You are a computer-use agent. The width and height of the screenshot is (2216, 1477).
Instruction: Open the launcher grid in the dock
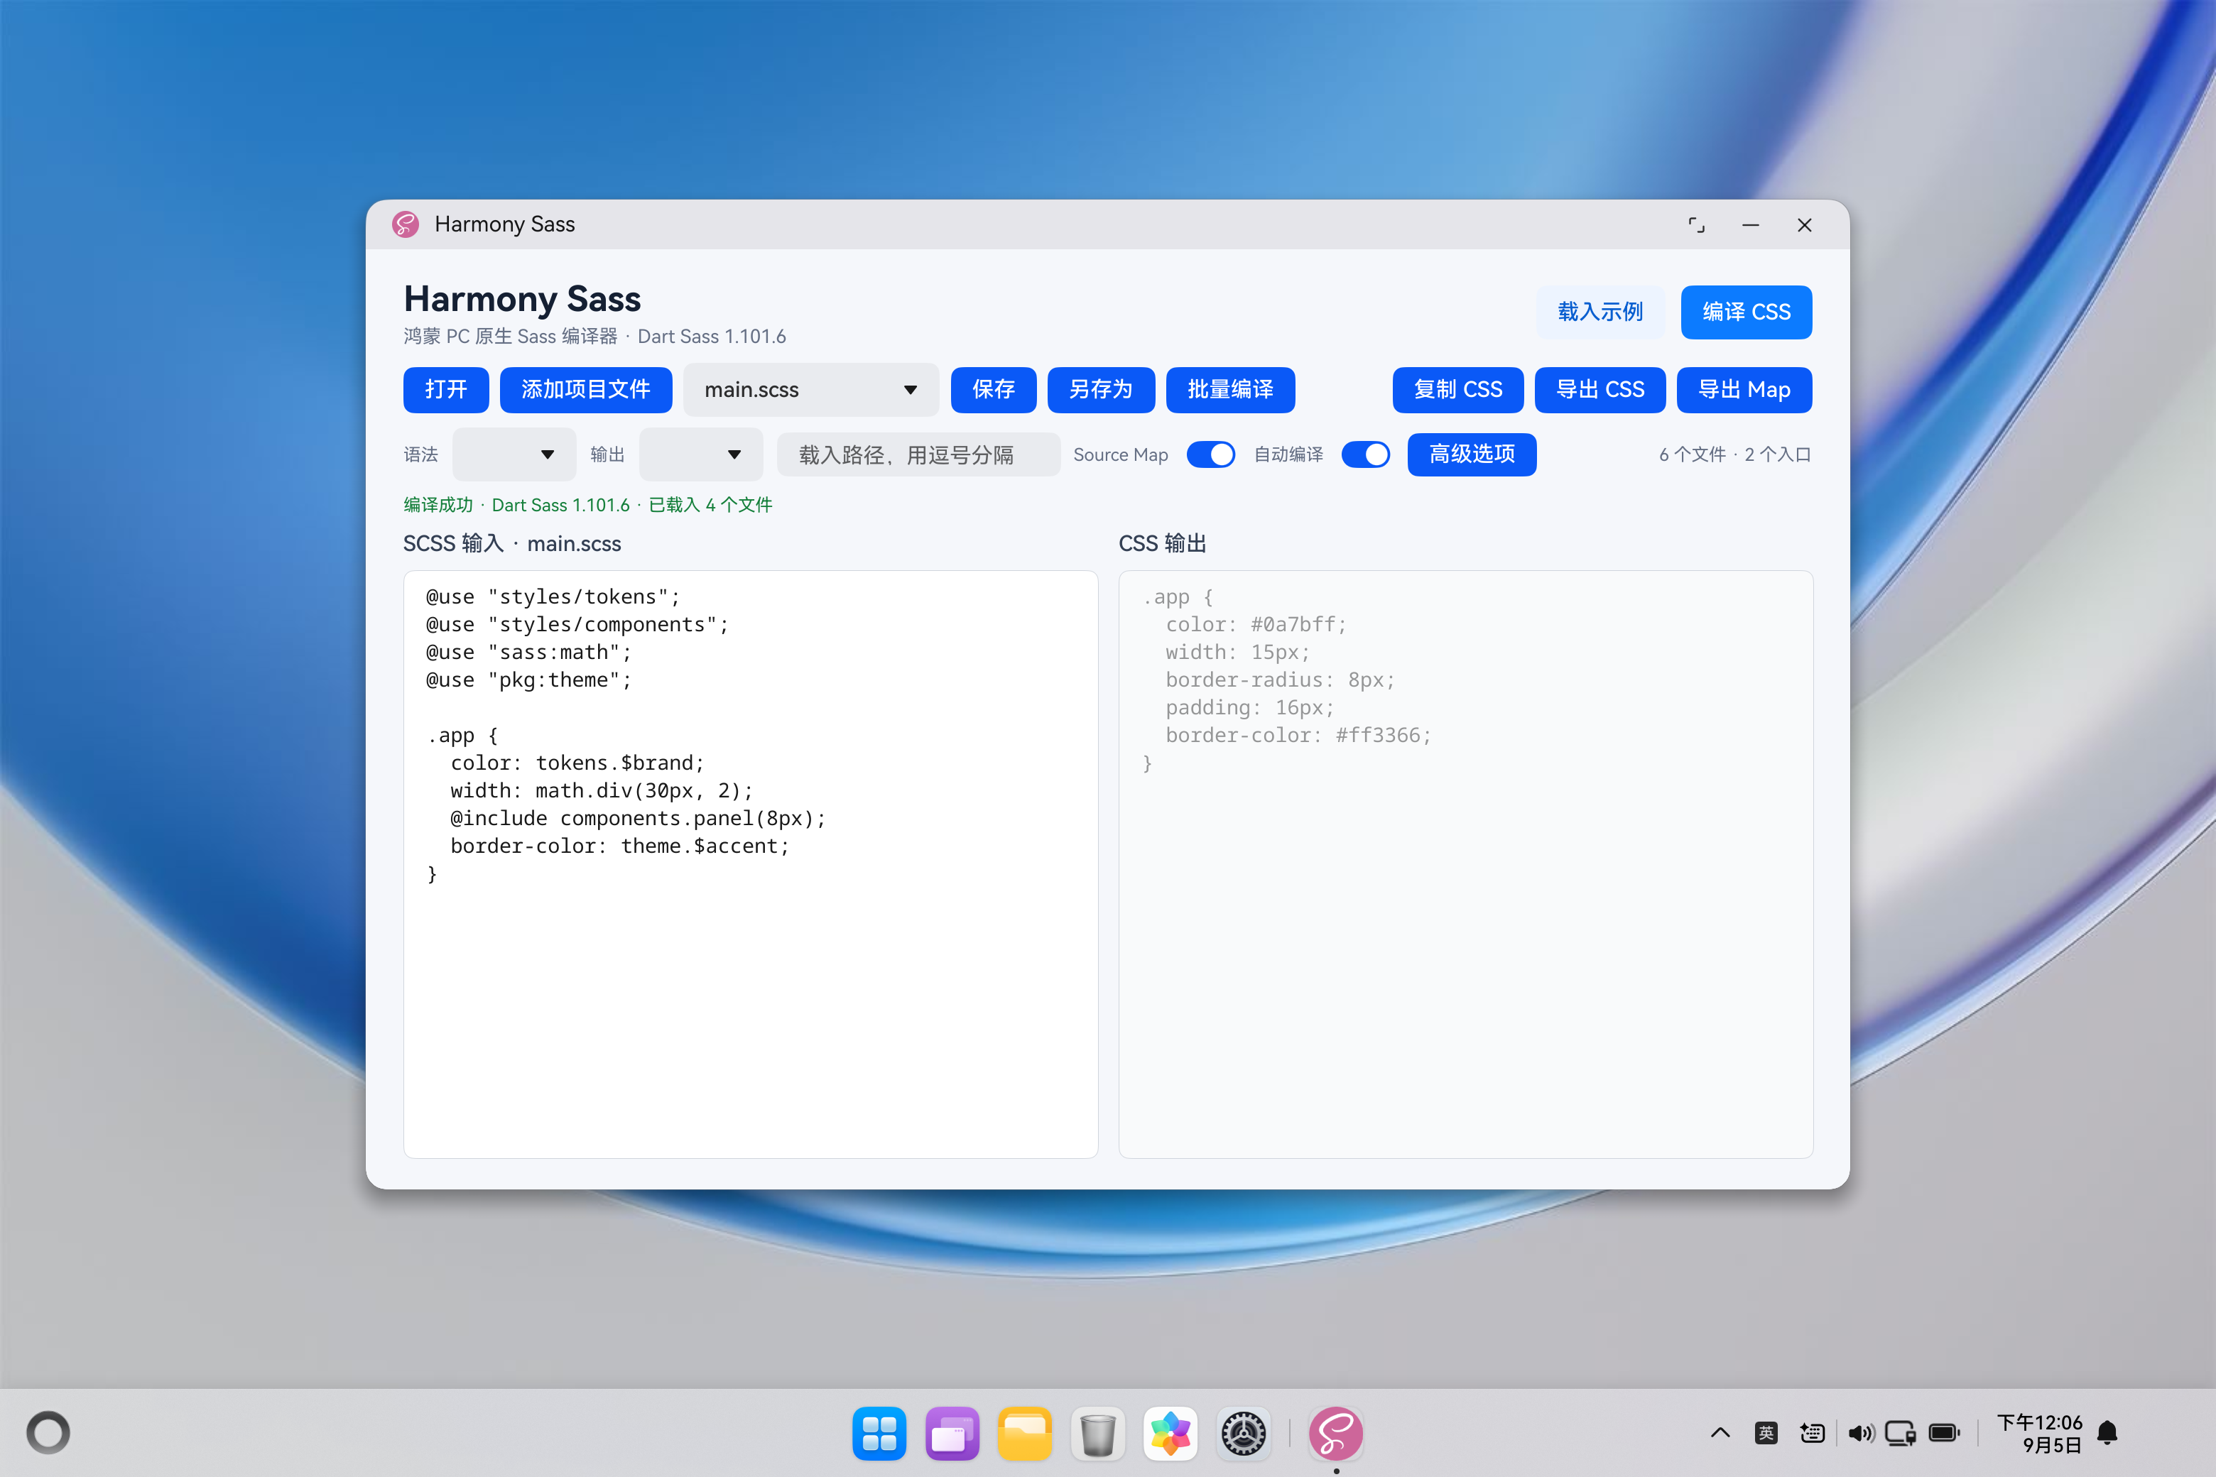coord(879,1434)
